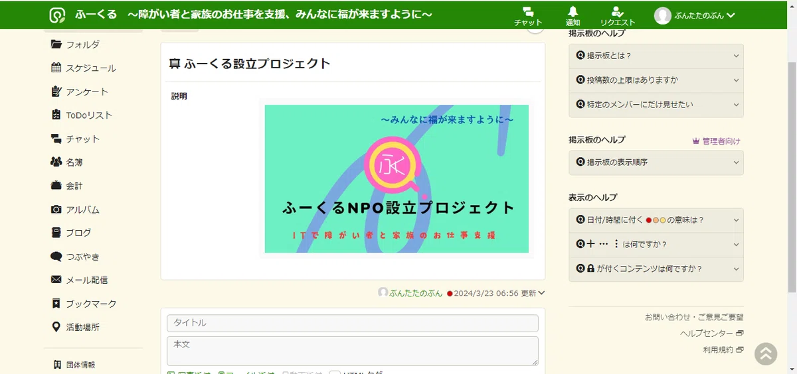Open 会計 in the sidebar
This screenshot has width=797, height=374.
66,186
